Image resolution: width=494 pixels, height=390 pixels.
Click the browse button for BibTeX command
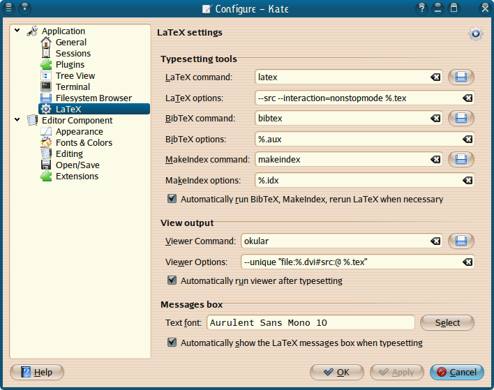461,119
